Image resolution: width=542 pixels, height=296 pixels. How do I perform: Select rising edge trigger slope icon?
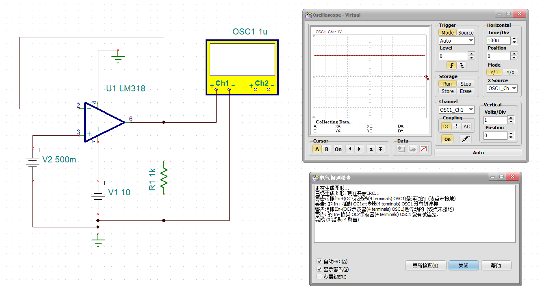[x=452, y=65]
